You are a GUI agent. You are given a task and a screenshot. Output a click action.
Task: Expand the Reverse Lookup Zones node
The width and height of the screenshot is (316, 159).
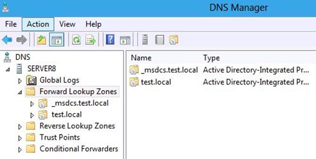click(20, 127)
